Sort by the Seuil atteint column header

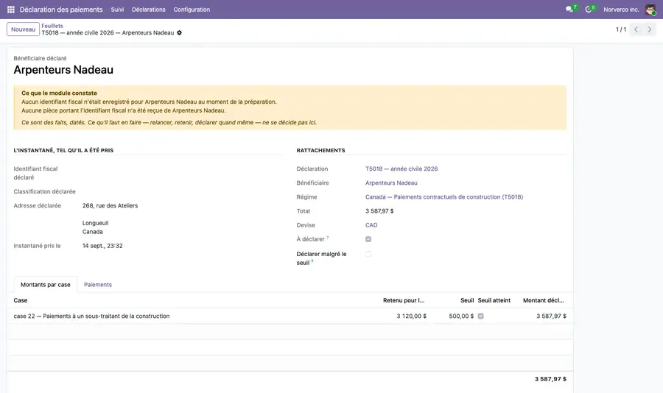tap(494, 300)
